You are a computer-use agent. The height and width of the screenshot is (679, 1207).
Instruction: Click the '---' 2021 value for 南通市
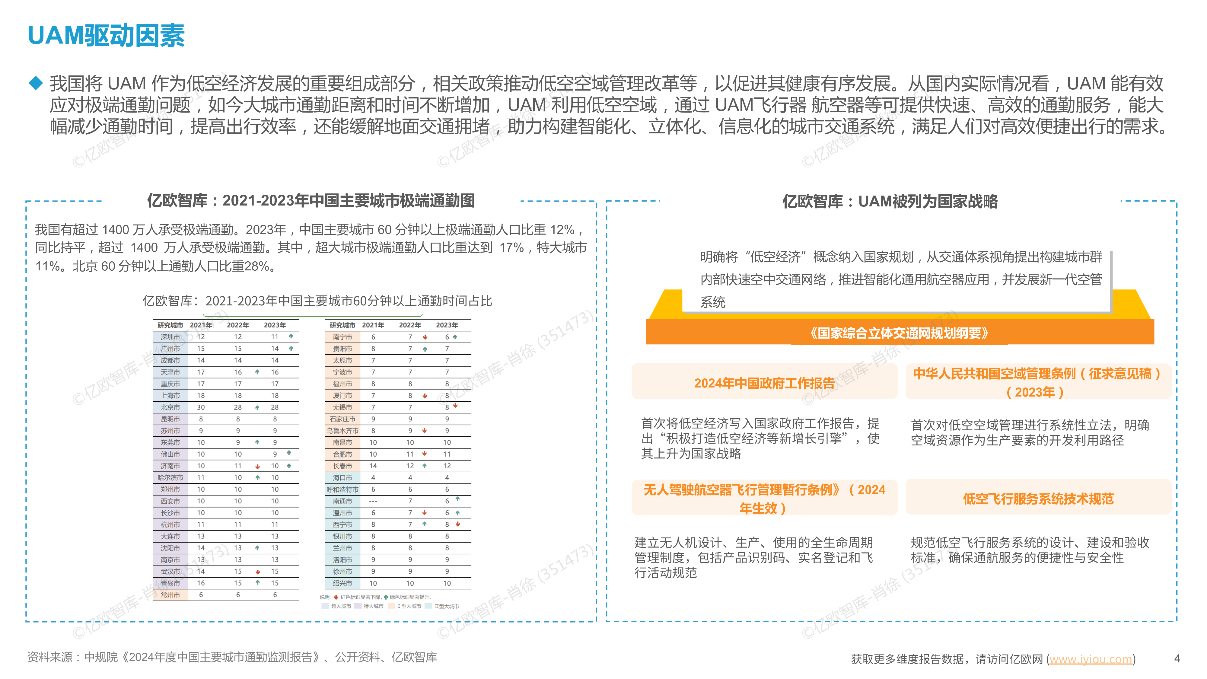tap(373, 501)
